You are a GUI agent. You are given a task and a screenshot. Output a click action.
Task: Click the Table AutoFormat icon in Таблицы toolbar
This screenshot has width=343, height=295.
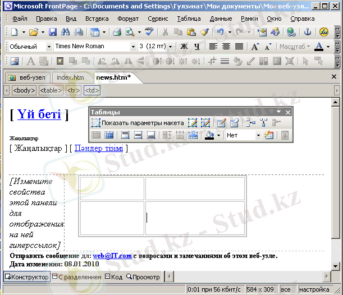(269, 135)
